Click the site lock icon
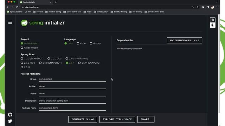Screen dimensions: 225x126 pyautogui.click(x=22, y=7)
